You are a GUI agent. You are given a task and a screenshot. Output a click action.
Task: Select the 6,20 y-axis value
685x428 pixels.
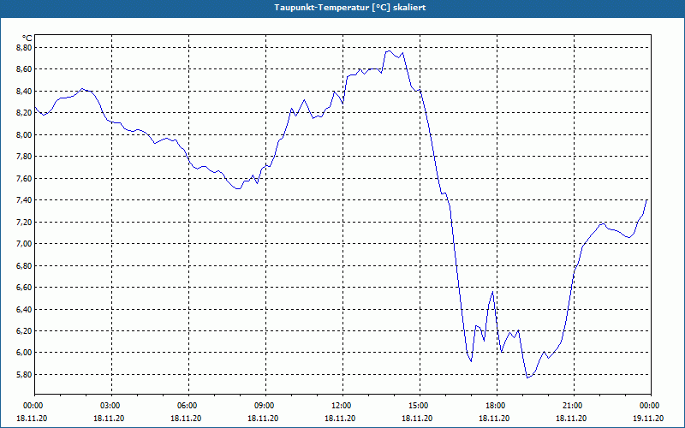pyautogui.click(x=25, y=331)
